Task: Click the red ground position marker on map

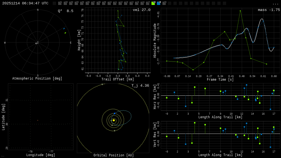Action: [38, 120]
